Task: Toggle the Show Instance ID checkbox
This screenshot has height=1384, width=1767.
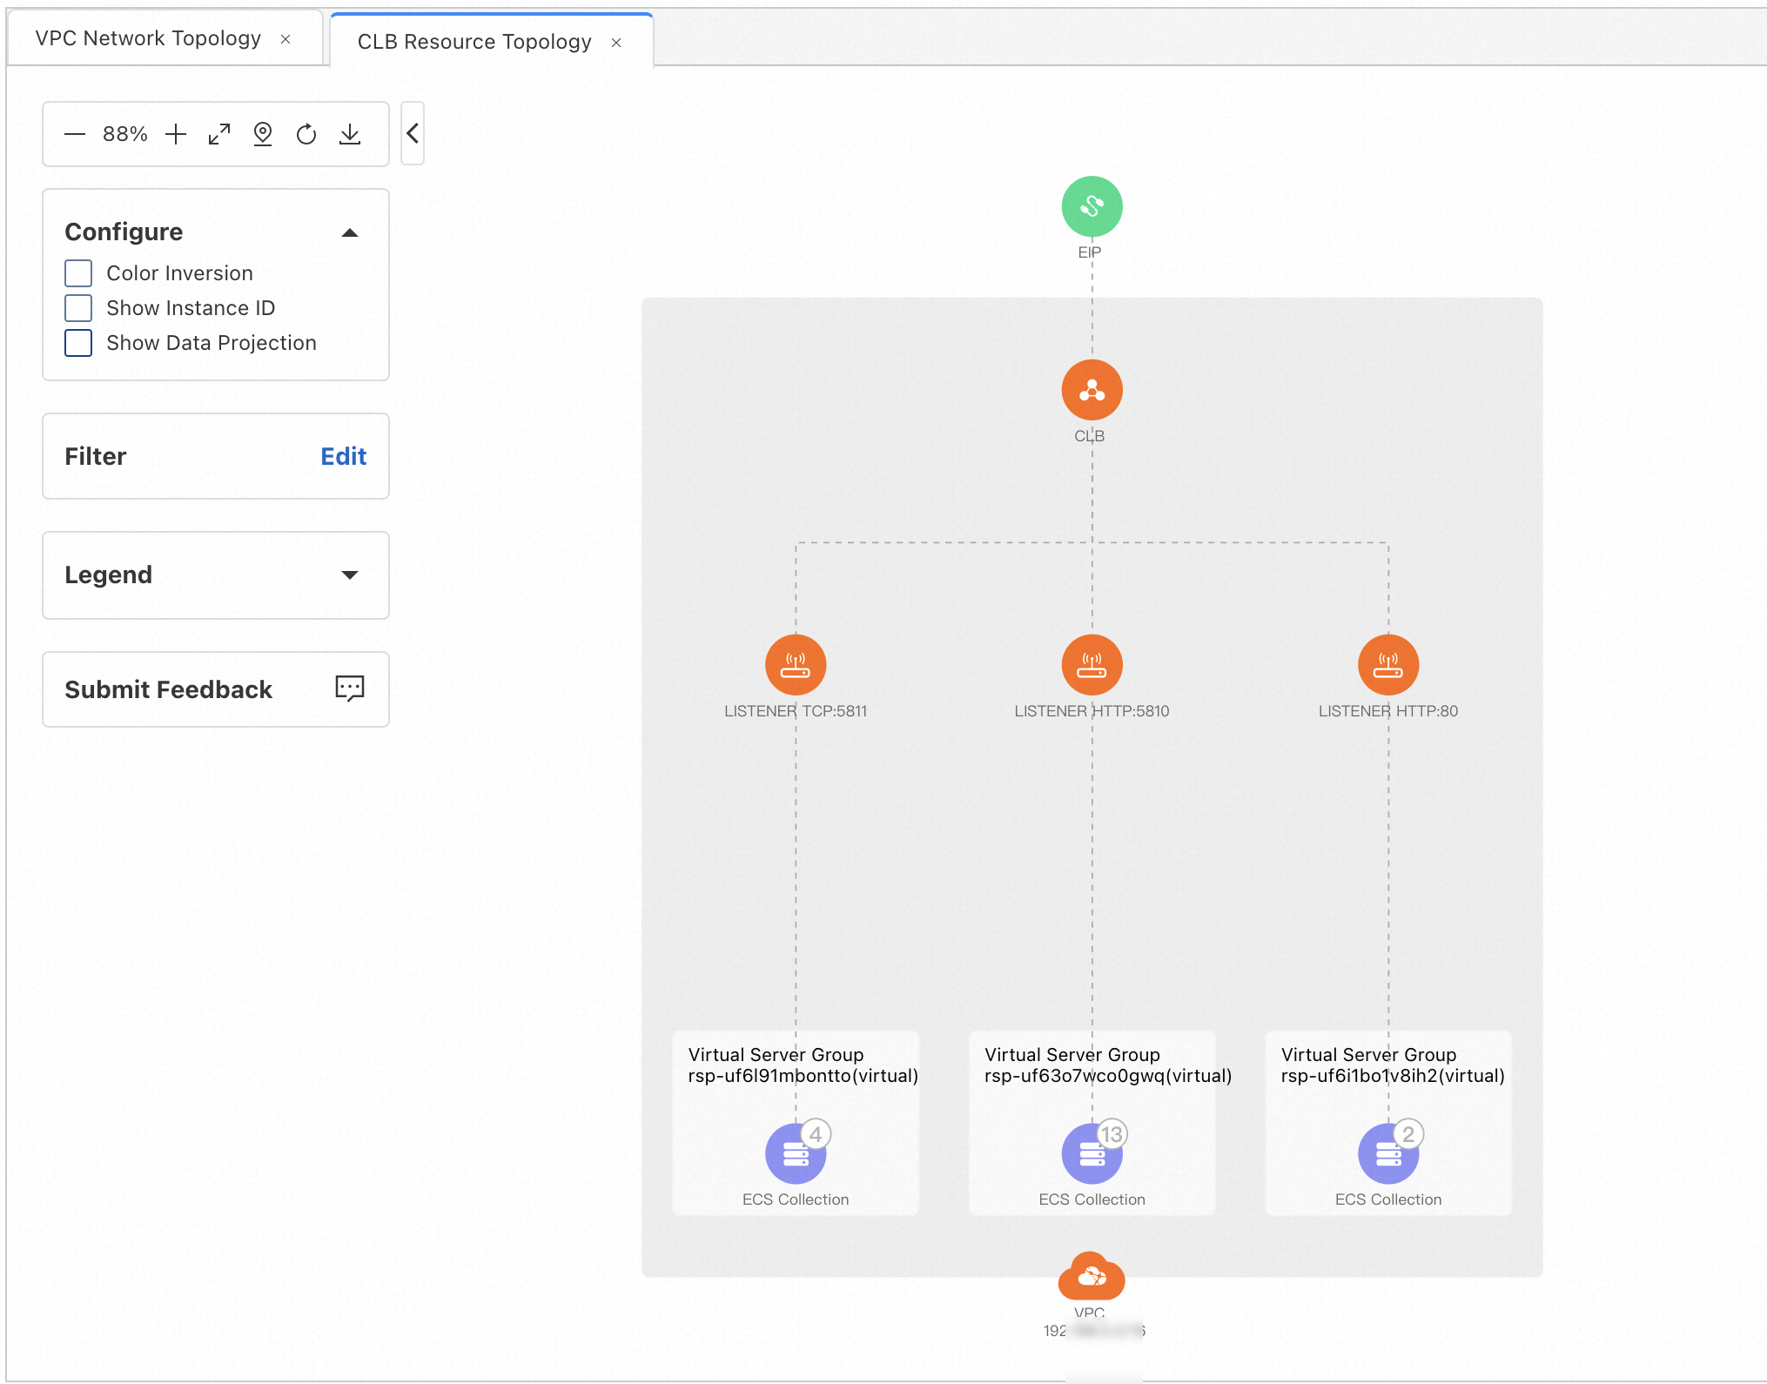Action: (x=78, y=308)
